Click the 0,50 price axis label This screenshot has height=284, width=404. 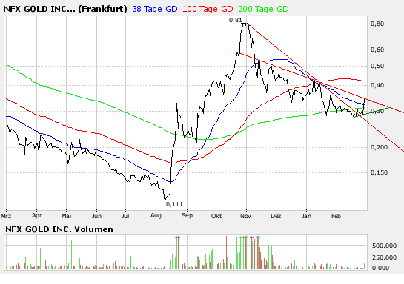click(x=377, y=66)
